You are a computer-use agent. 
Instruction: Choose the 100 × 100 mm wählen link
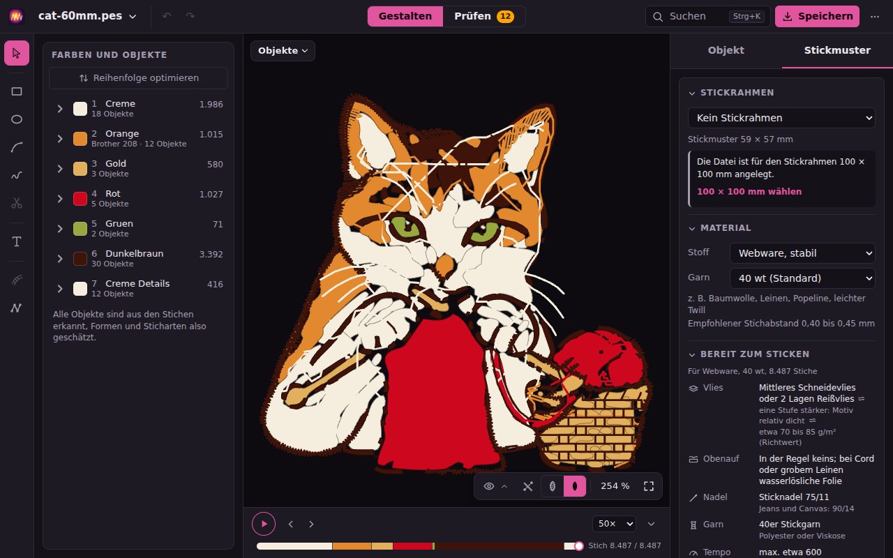point(749,192)
